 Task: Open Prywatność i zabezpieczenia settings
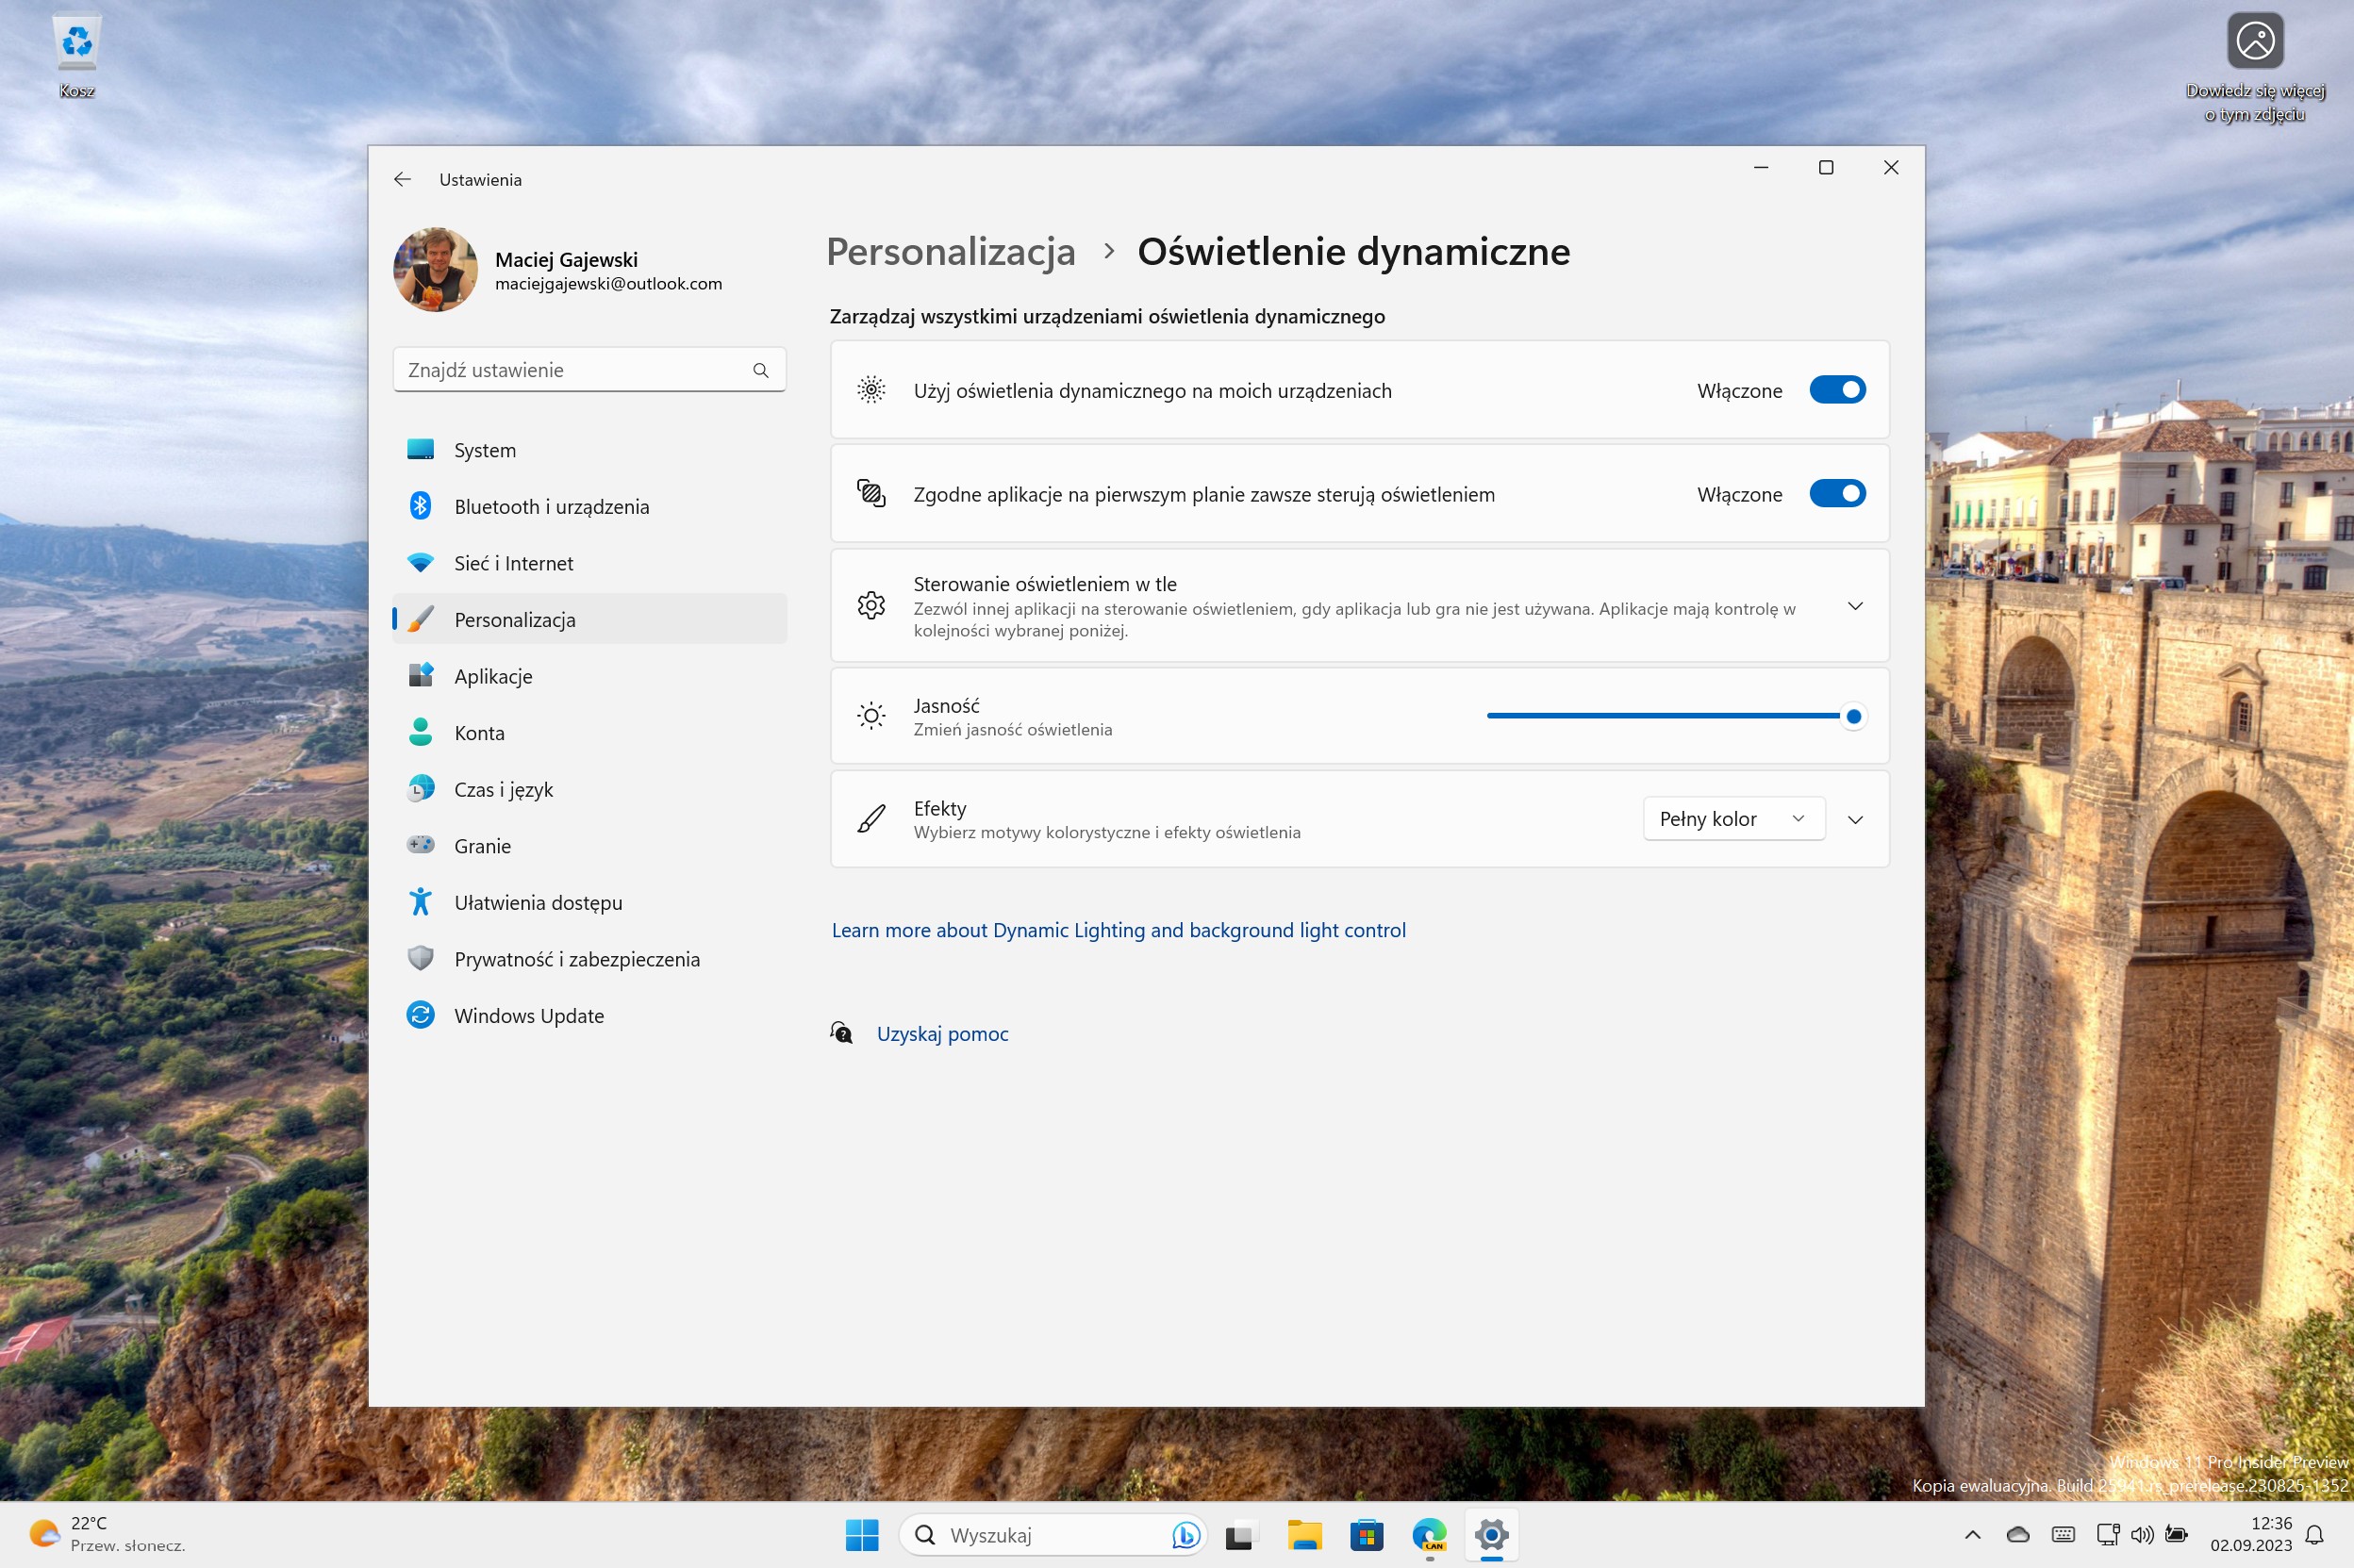point(589,960)
